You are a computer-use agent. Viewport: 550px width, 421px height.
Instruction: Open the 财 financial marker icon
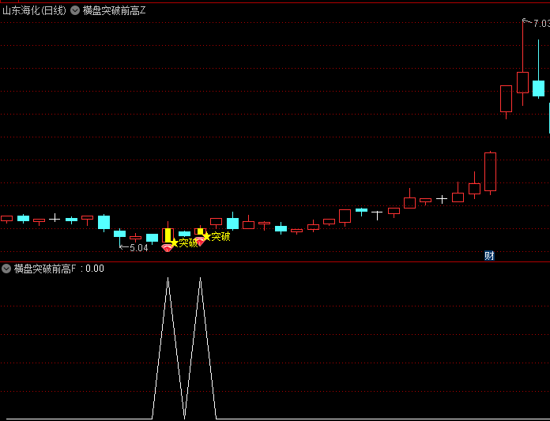coord(489,256)
